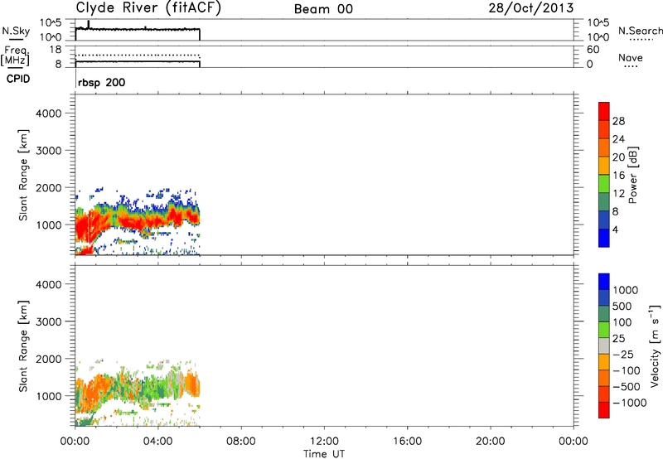Click the '100' label on velocity colorbar
Viewport: 663px width, 459px height.
tap(622, 322)
